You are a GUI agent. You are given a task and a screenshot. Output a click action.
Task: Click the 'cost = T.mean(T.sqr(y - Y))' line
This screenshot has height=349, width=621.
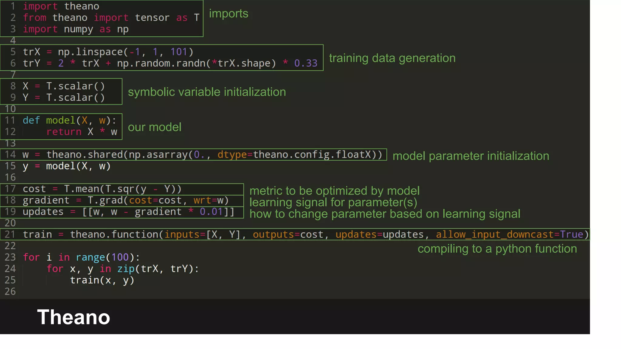pyautogui.click(x=102, y=189)
